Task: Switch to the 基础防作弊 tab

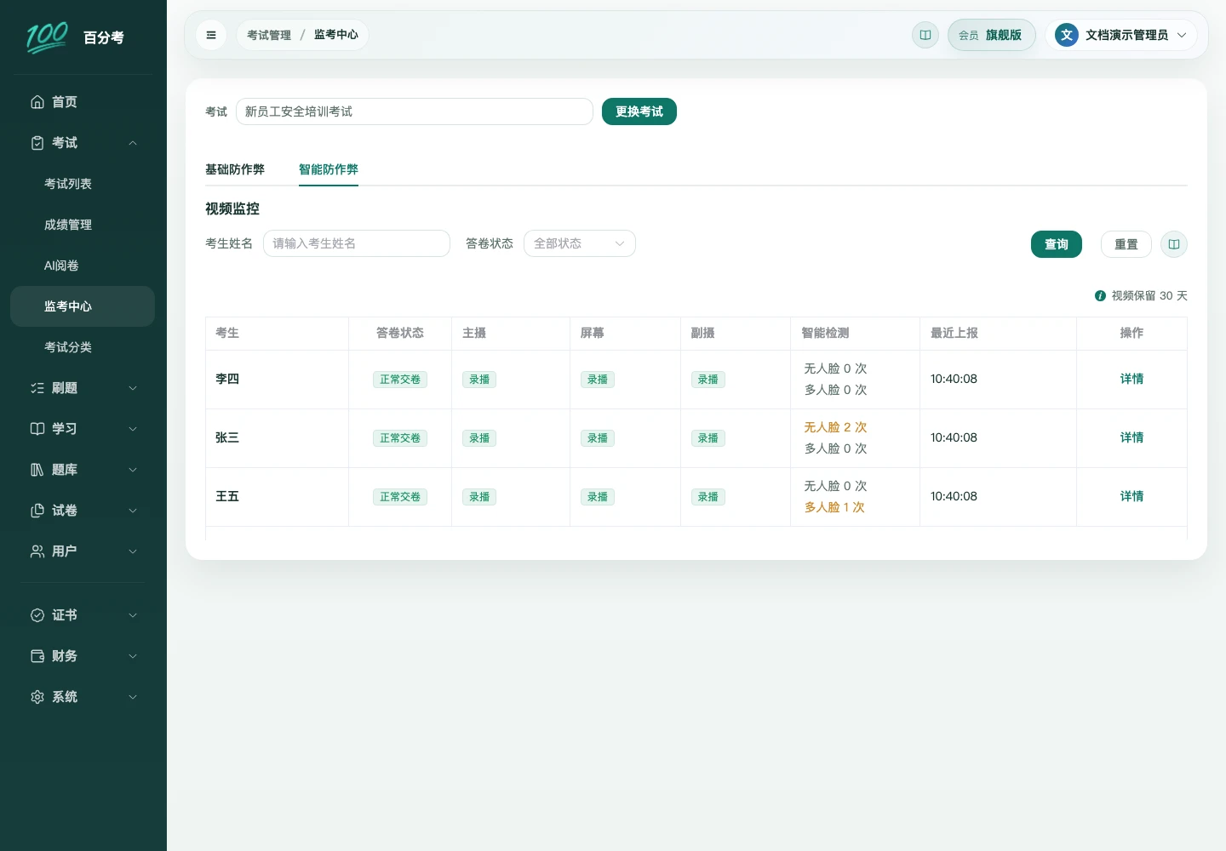Action: click(x=235, y=169)
